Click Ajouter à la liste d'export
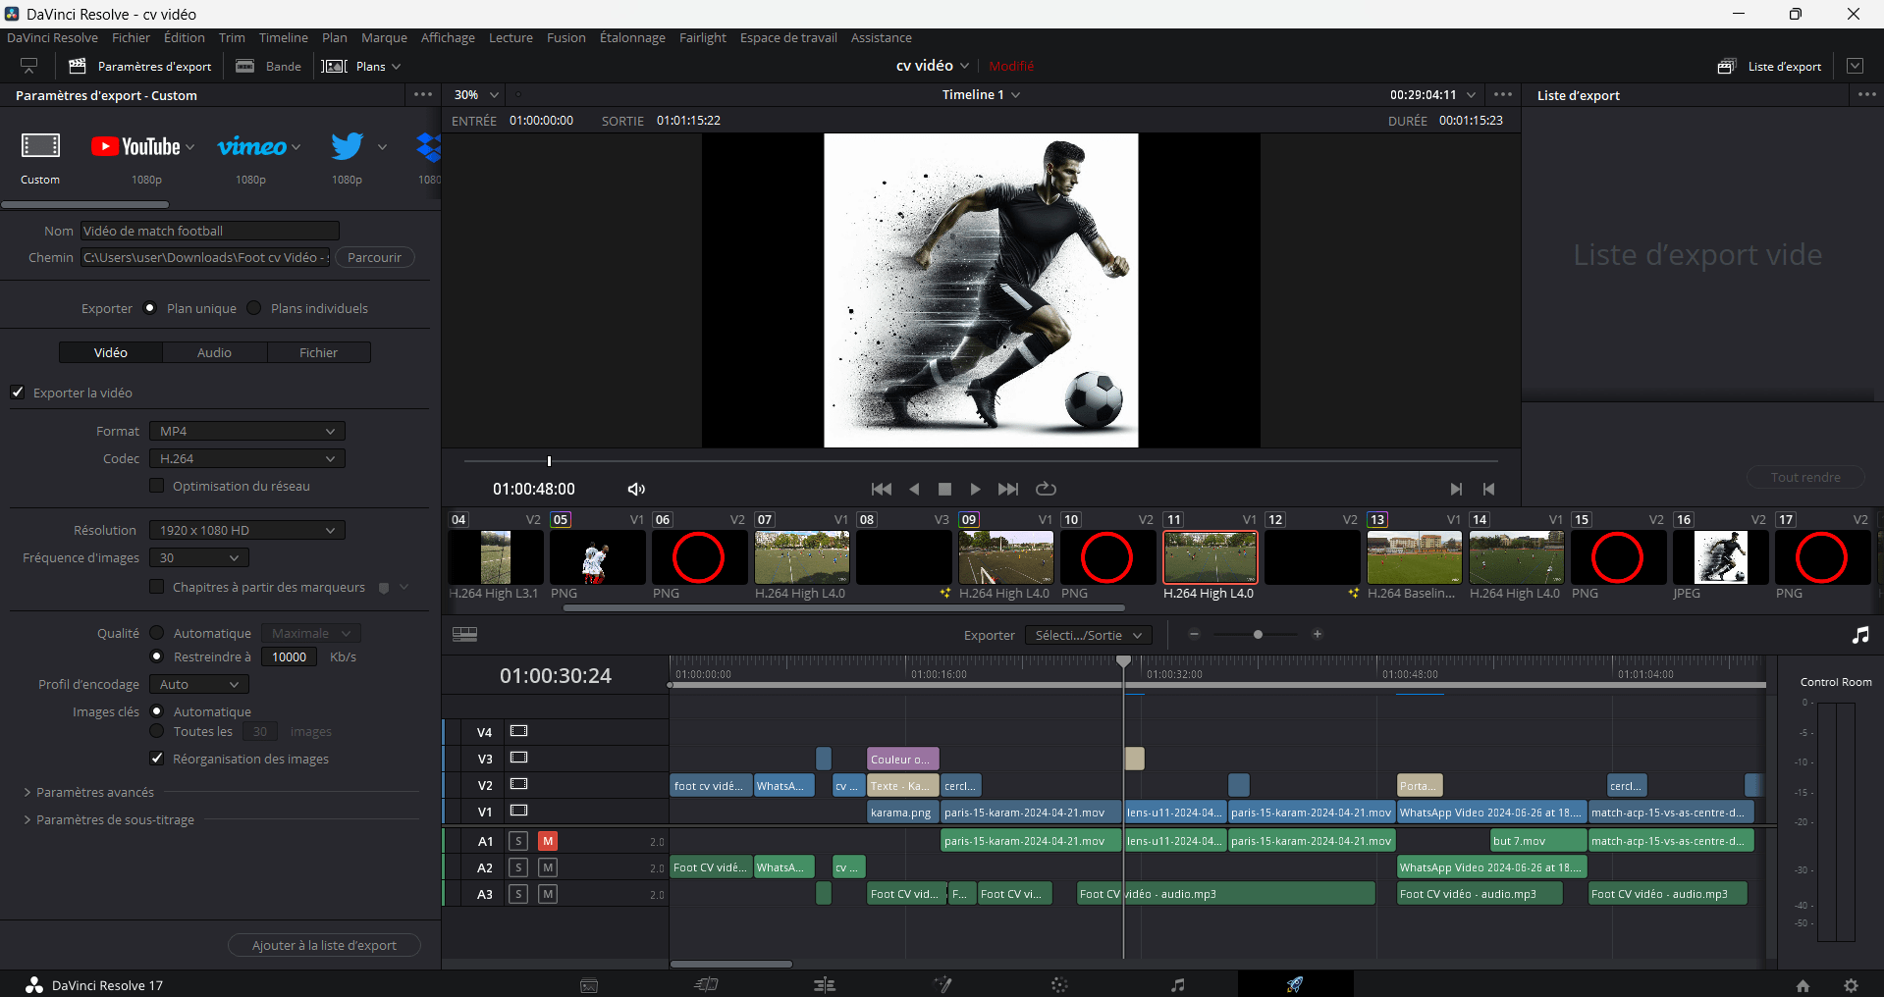The height and width of the screenshot is (997, 1884). 324,945
